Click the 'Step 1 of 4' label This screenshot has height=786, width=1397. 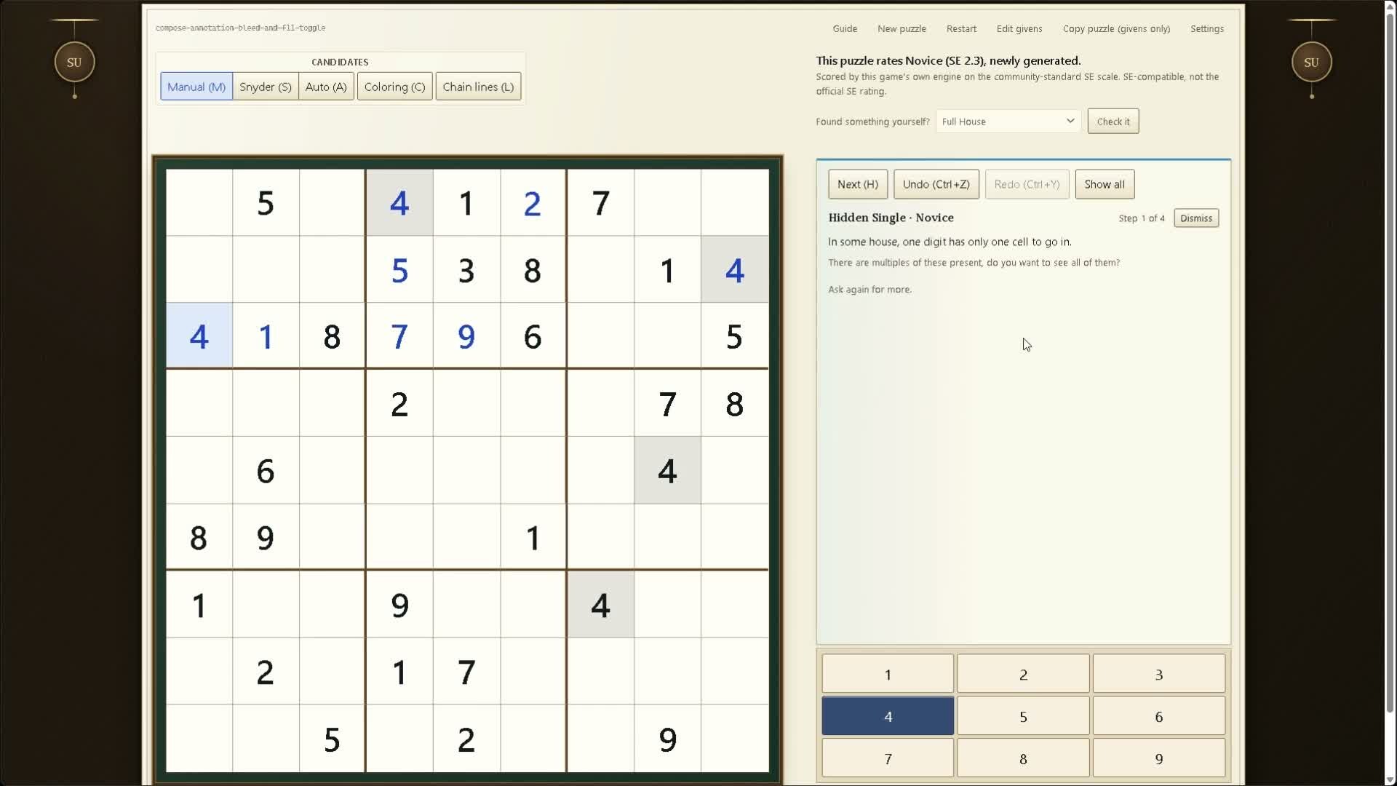pos(1142,218)
